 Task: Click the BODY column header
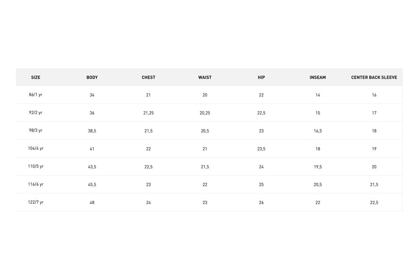coord(92,77)
